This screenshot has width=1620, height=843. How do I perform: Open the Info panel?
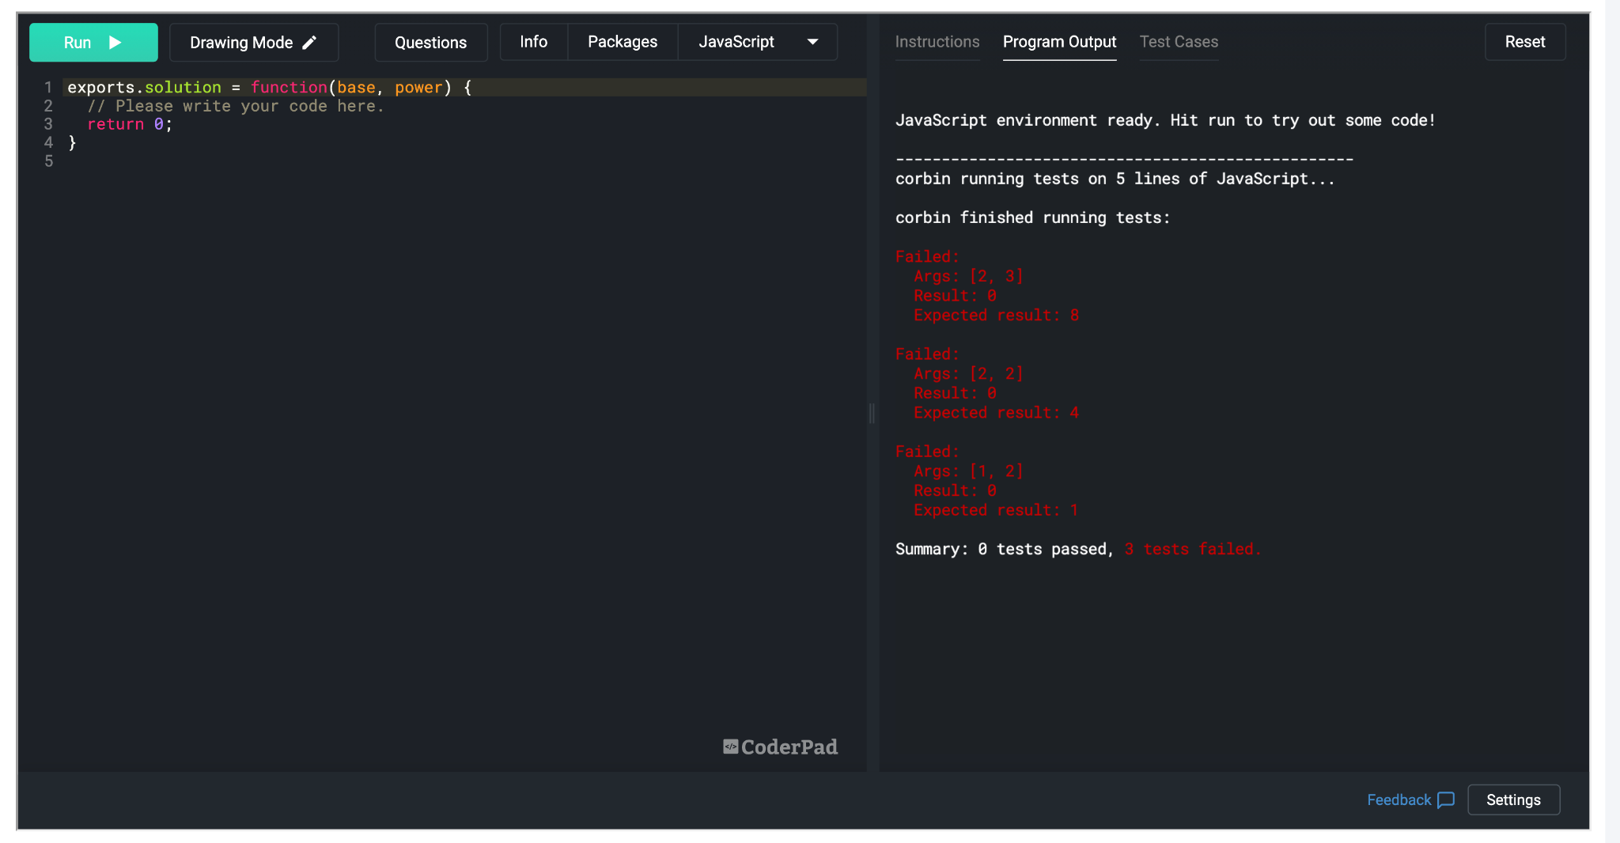(x=534, y=42)
